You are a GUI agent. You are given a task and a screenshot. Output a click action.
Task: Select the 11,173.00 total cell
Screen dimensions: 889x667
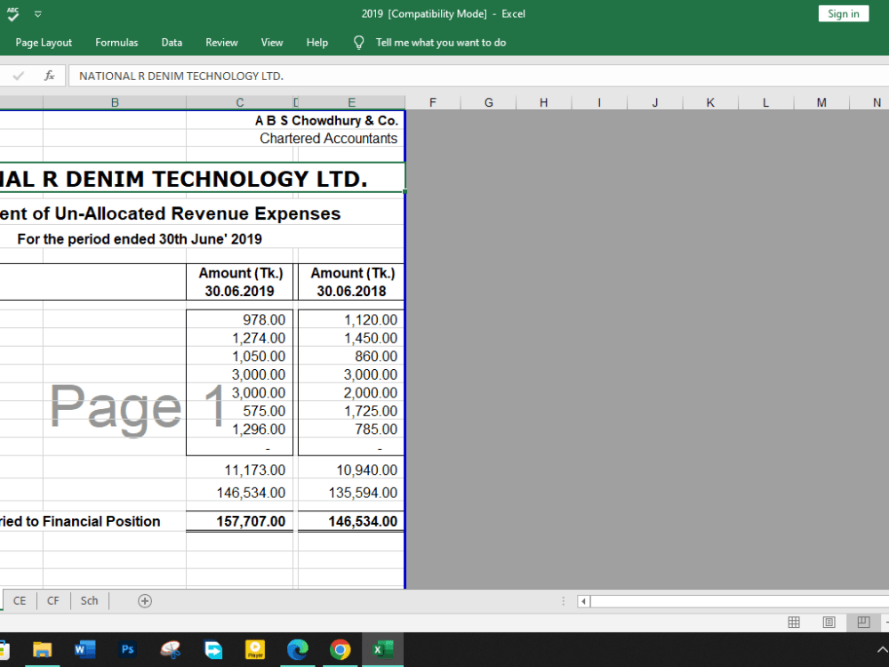240,470
